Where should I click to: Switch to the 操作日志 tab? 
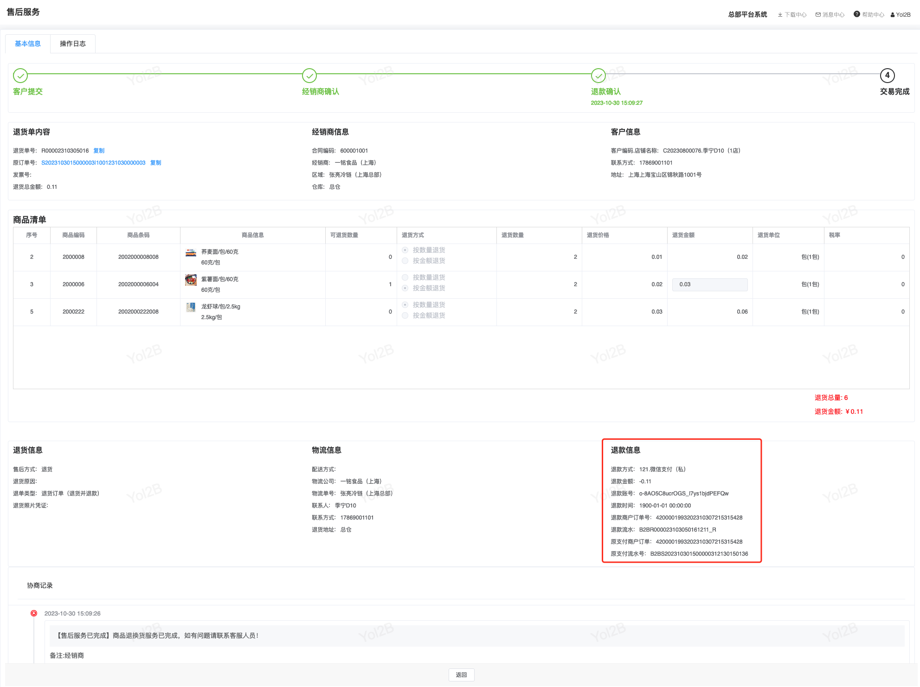click(73, 44)
